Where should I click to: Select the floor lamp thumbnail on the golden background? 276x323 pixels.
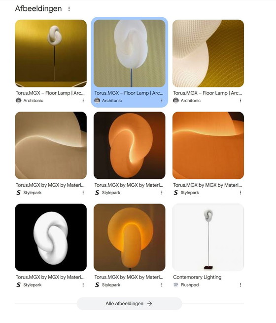(51, 53)
